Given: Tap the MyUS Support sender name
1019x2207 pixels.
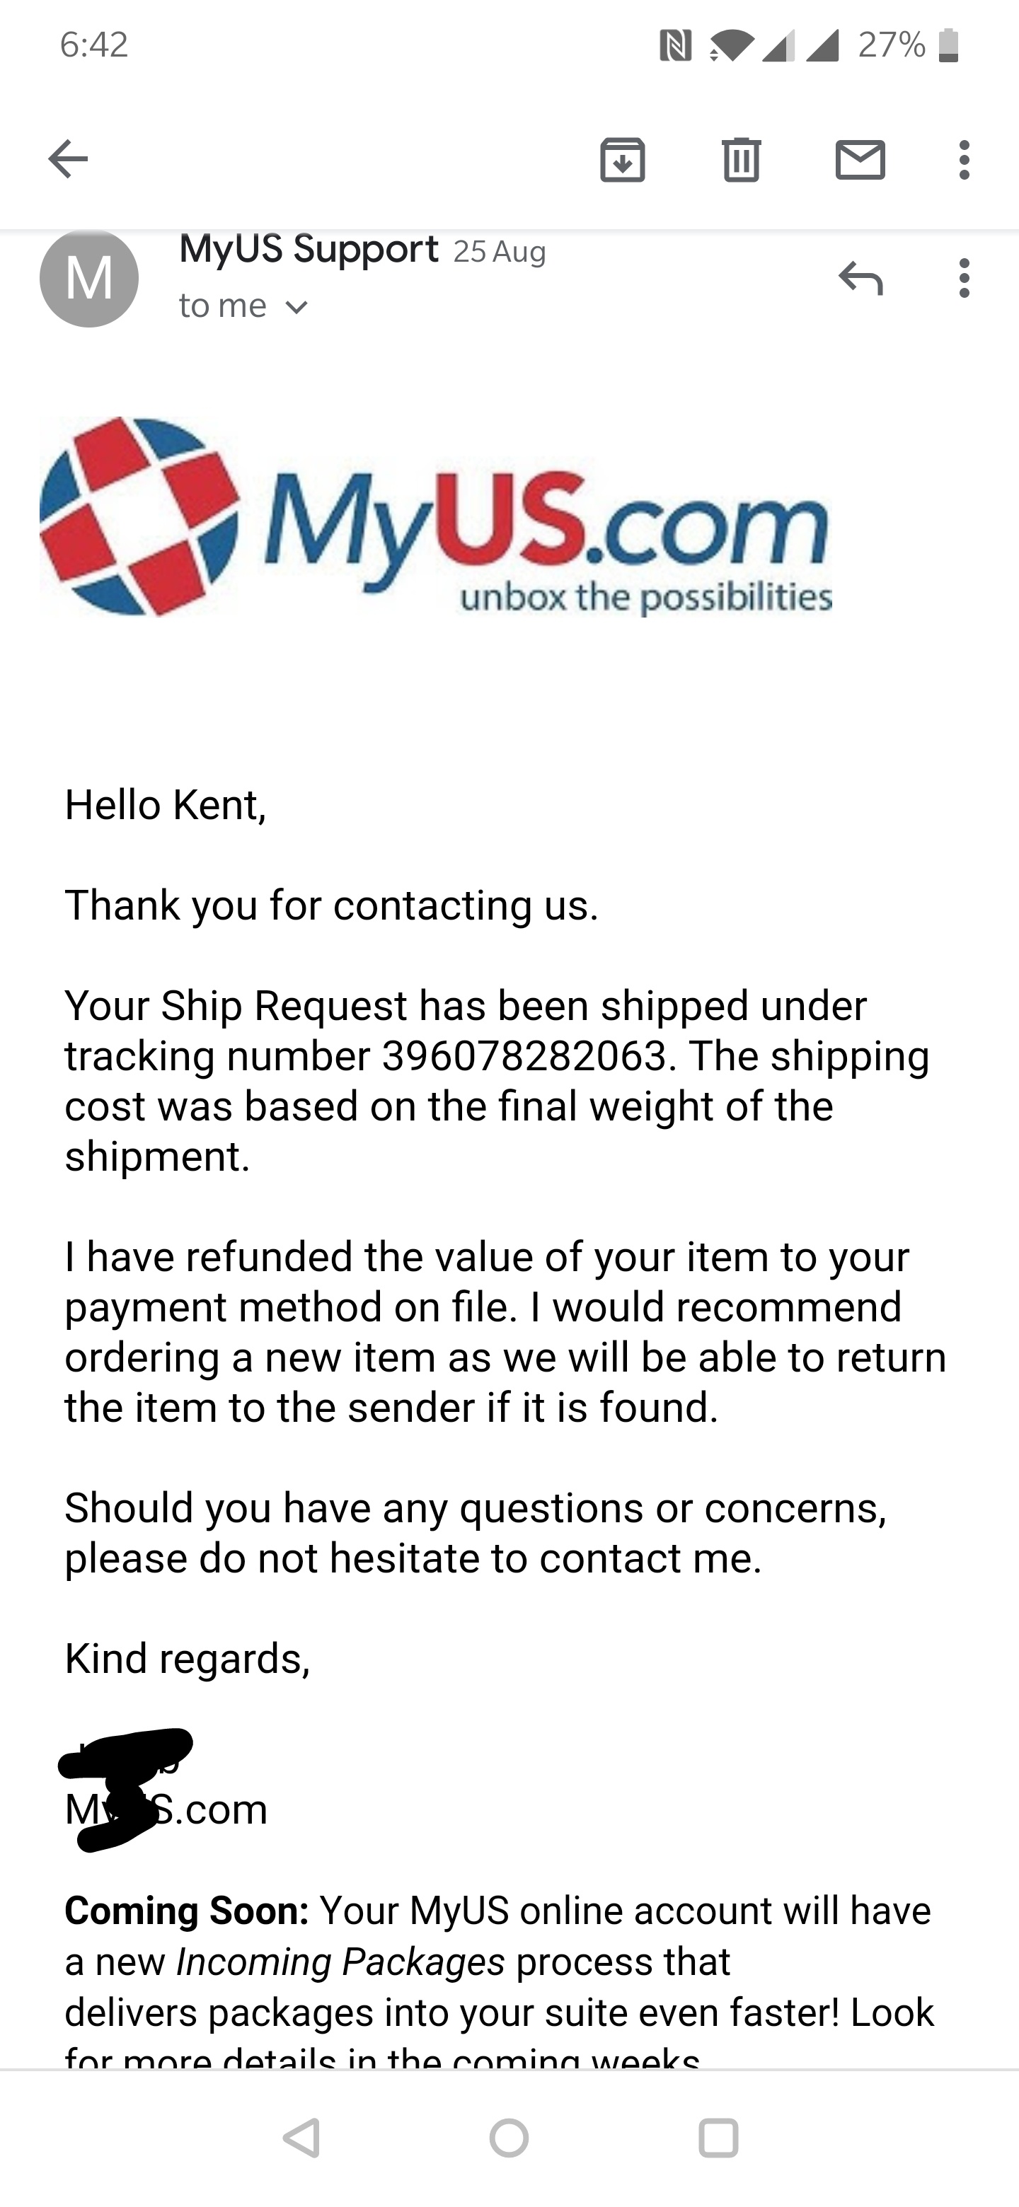Looking at the screenshot, I should [309, 249].
